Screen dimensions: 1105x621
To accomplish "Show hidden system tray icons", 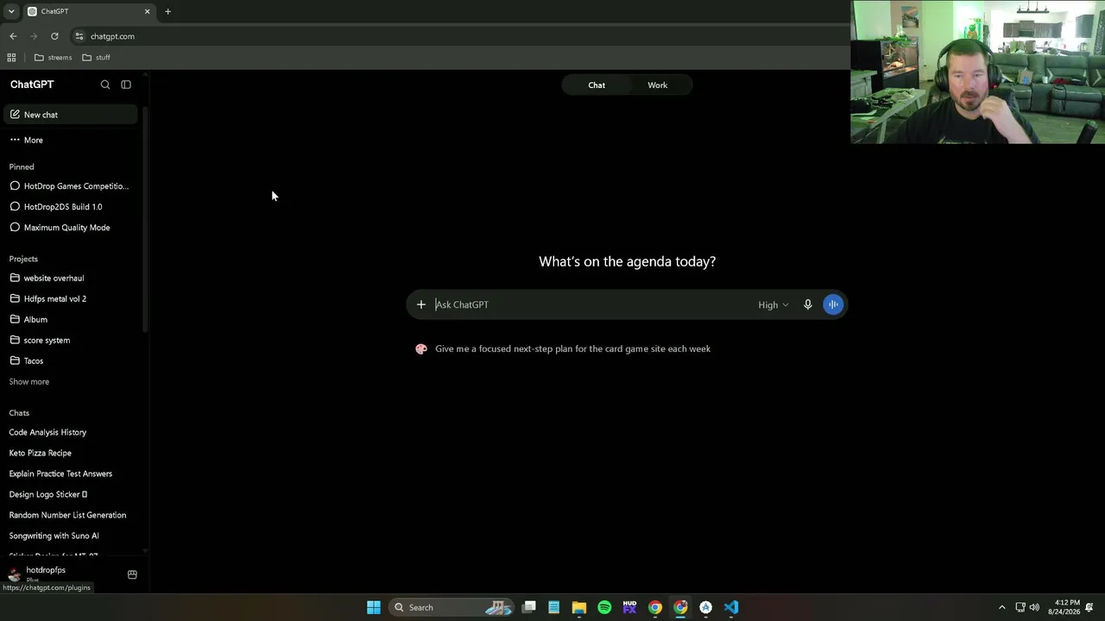I will [1001, 607].
